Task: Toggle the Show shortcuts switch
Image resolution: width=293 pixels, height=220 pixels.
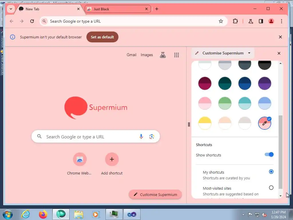Action: click(269, 154)
